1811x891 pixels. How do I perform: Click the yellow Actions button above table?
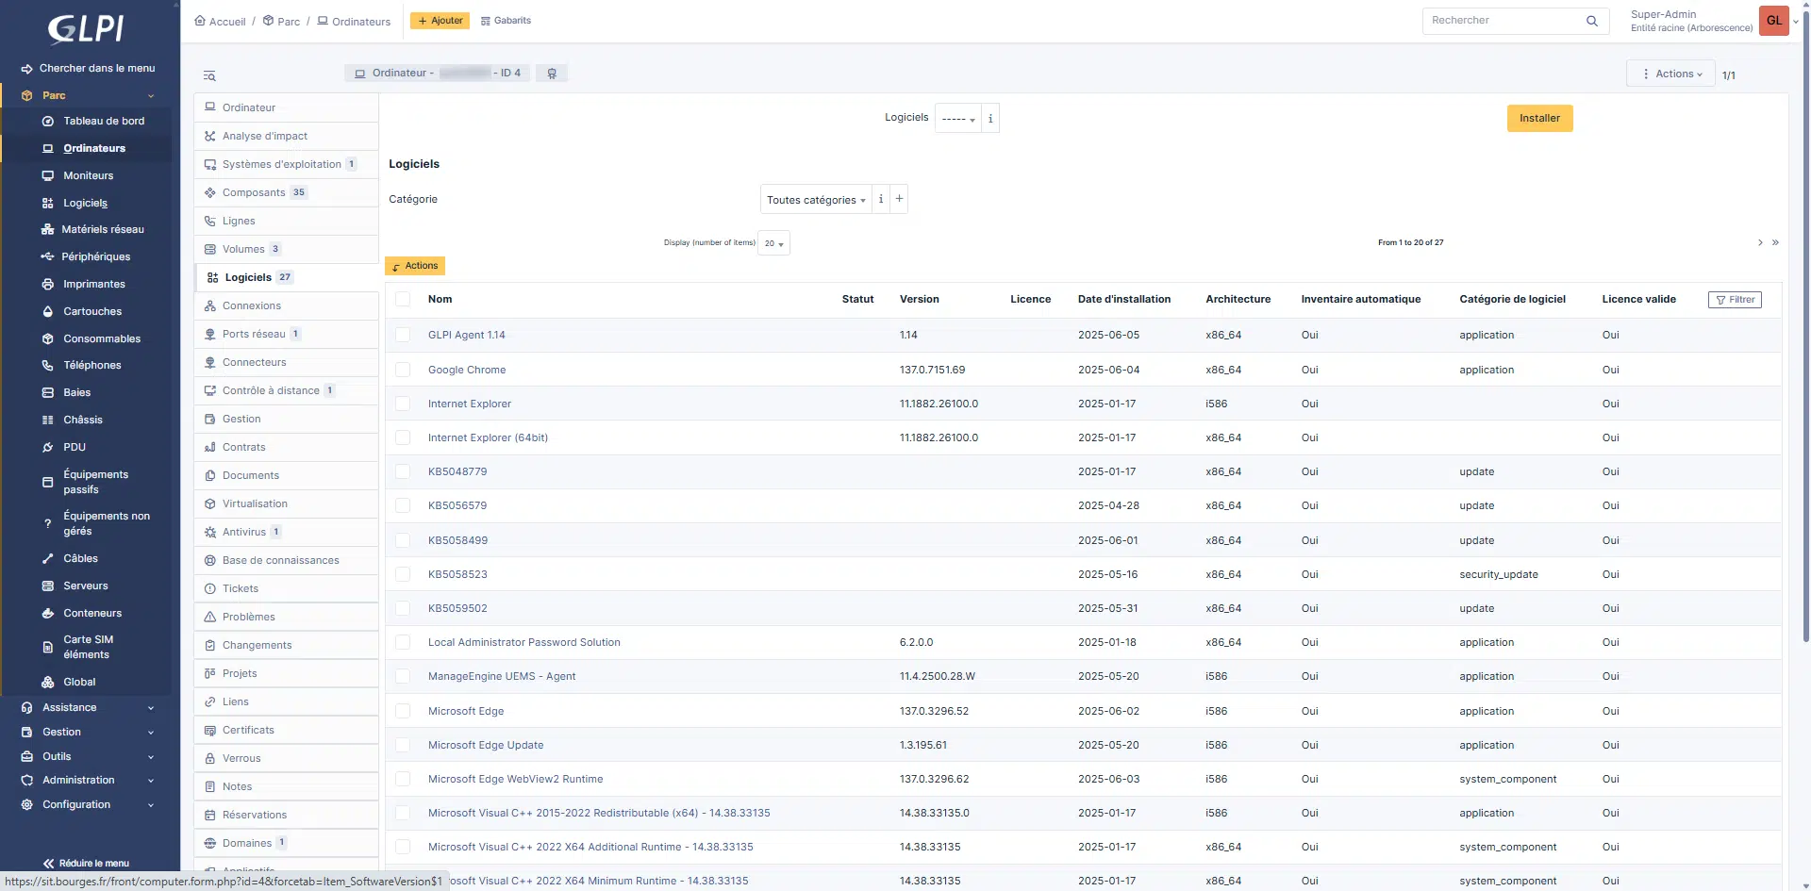(x=415, y=266)
